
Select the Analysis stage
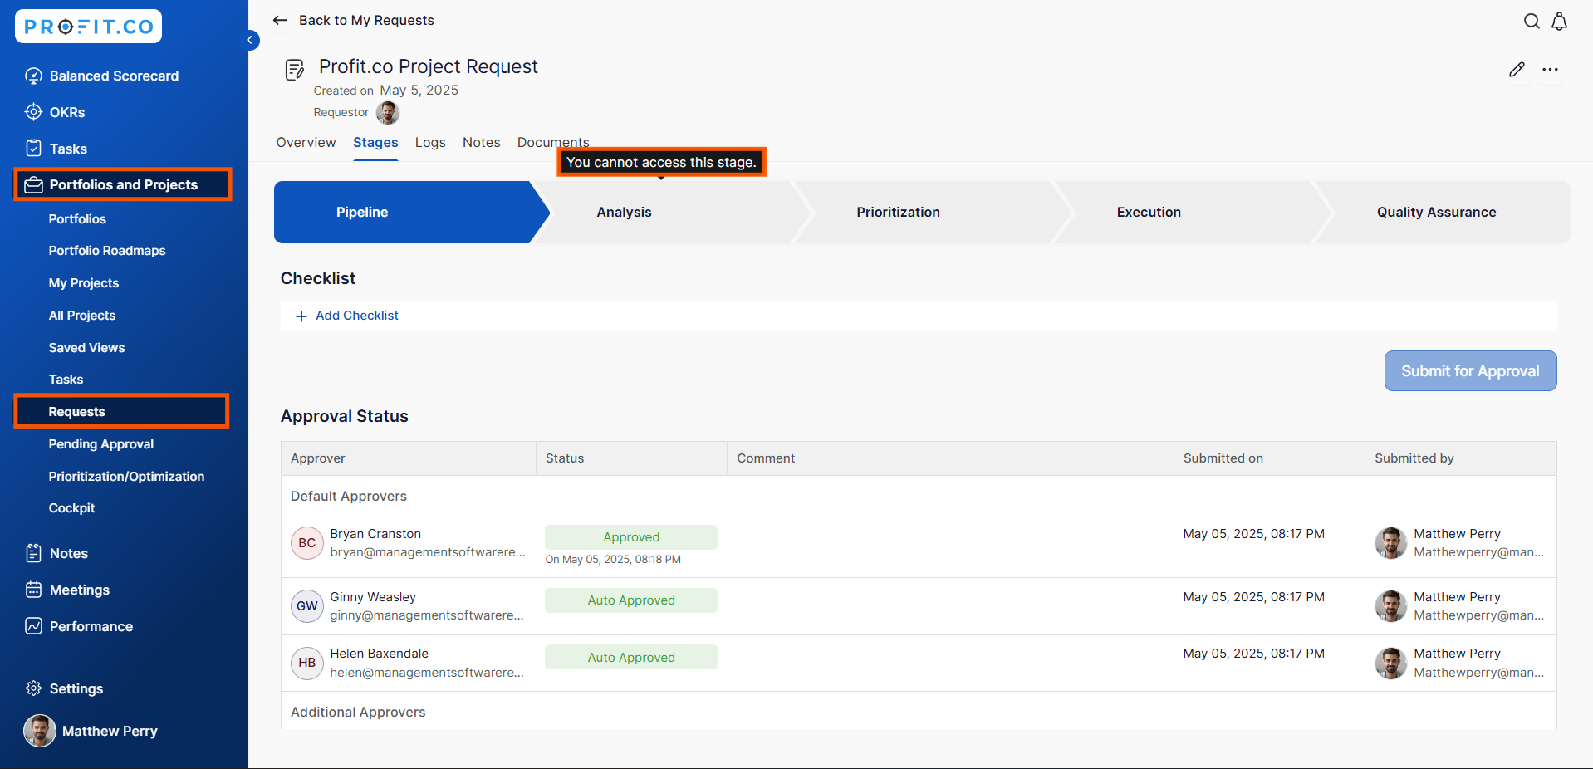coord(671,212)
